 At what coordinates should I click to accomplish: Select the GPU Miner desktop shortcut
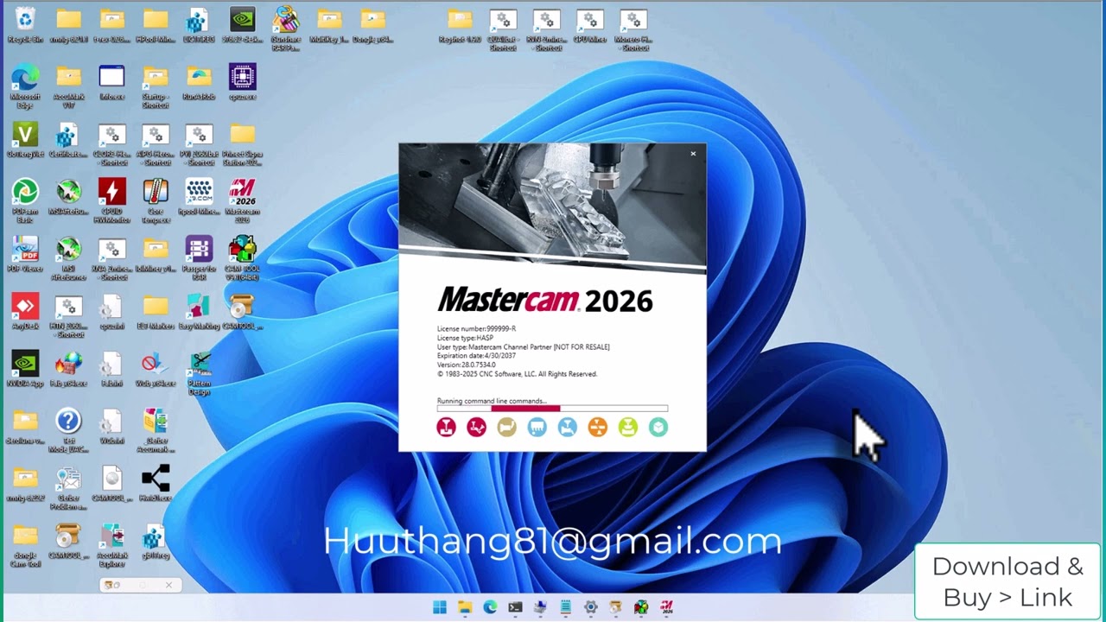589,26
